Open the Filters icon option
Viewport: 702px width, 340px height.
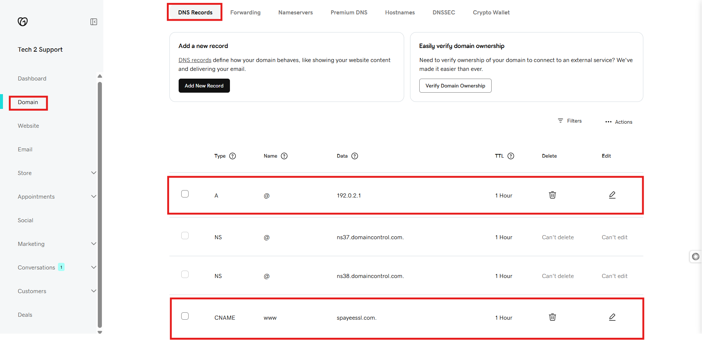(560, 121)
